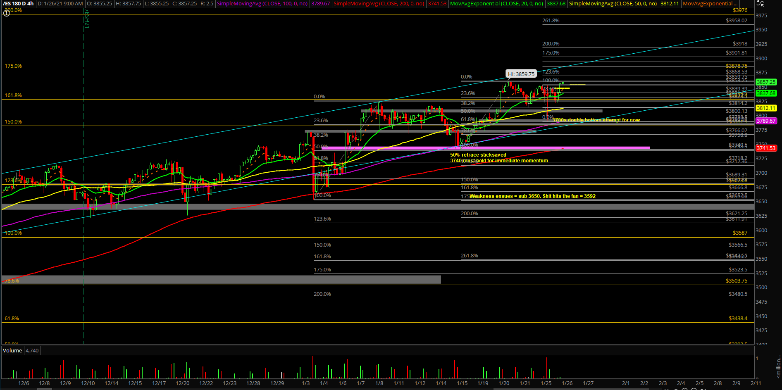The image size is (782, 390).
Task: Click the yellow 150.0% fib label at left
Action: [x=13, y=122]
